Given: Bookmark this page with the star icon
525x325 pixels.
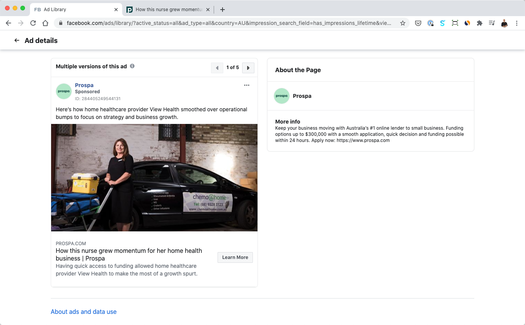Looking at the screenshot, I should [403, 23].
